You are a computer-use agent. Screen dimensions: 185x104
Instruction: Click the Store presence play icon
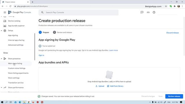5,59
